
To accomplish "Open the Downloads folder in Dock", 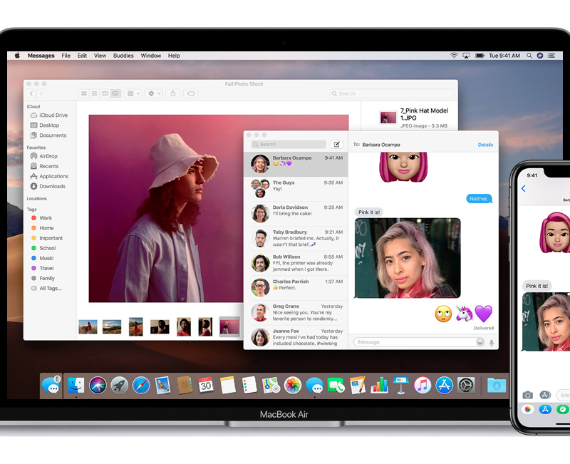I will (x=497, y=386).
